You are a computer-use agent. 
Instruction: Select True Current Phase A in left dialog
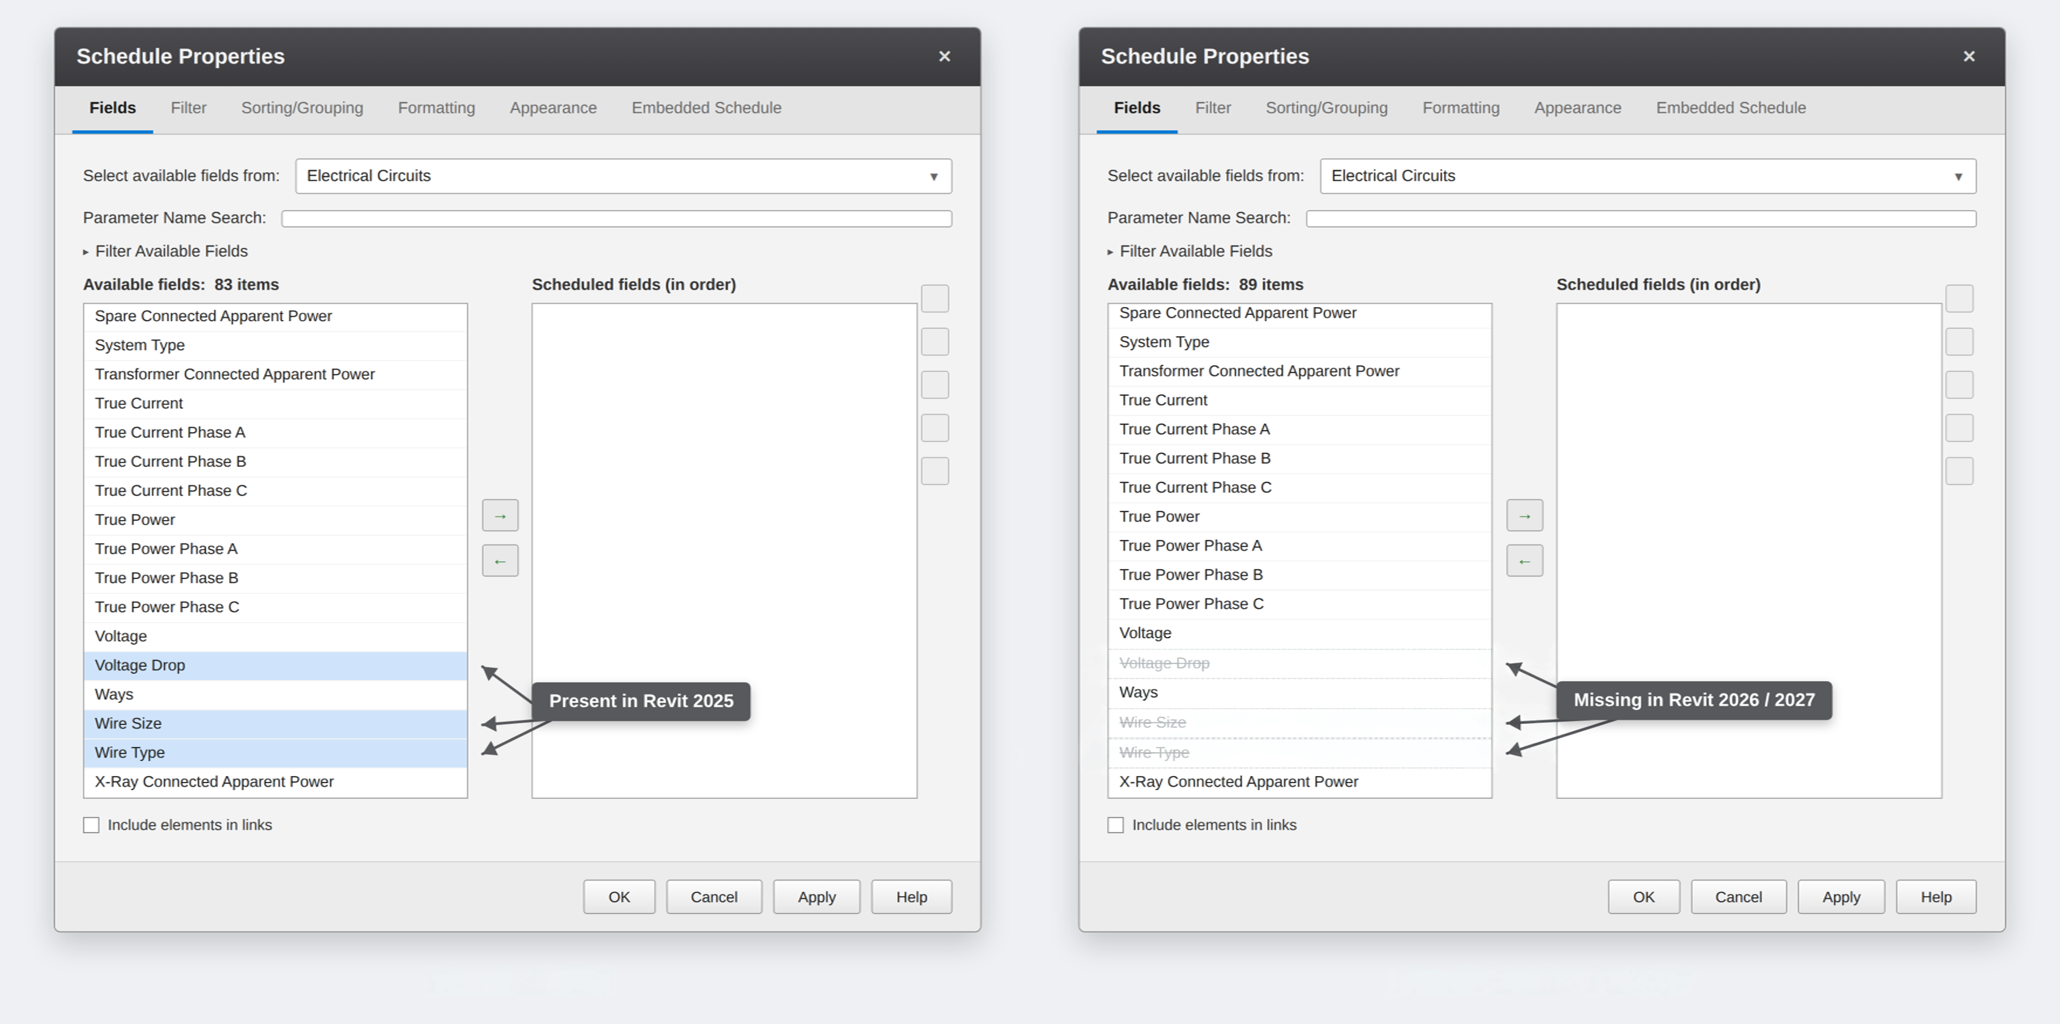(275, 432)
